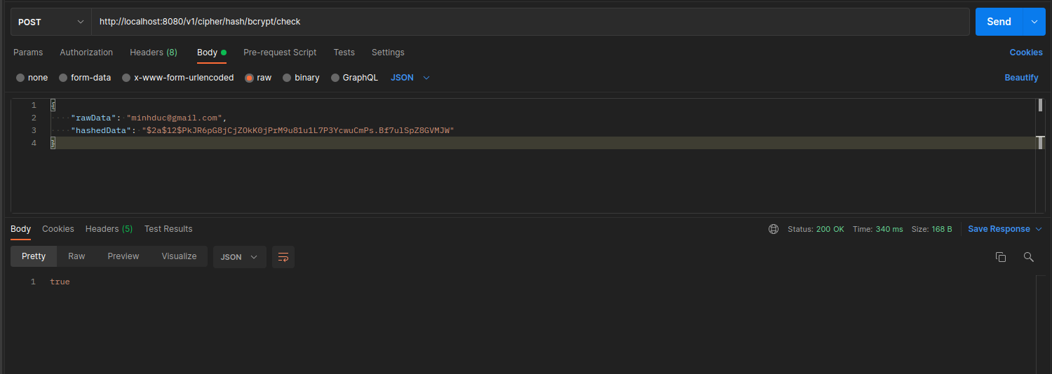
Task: Click the Beautify link
Action: (1021, 78)
